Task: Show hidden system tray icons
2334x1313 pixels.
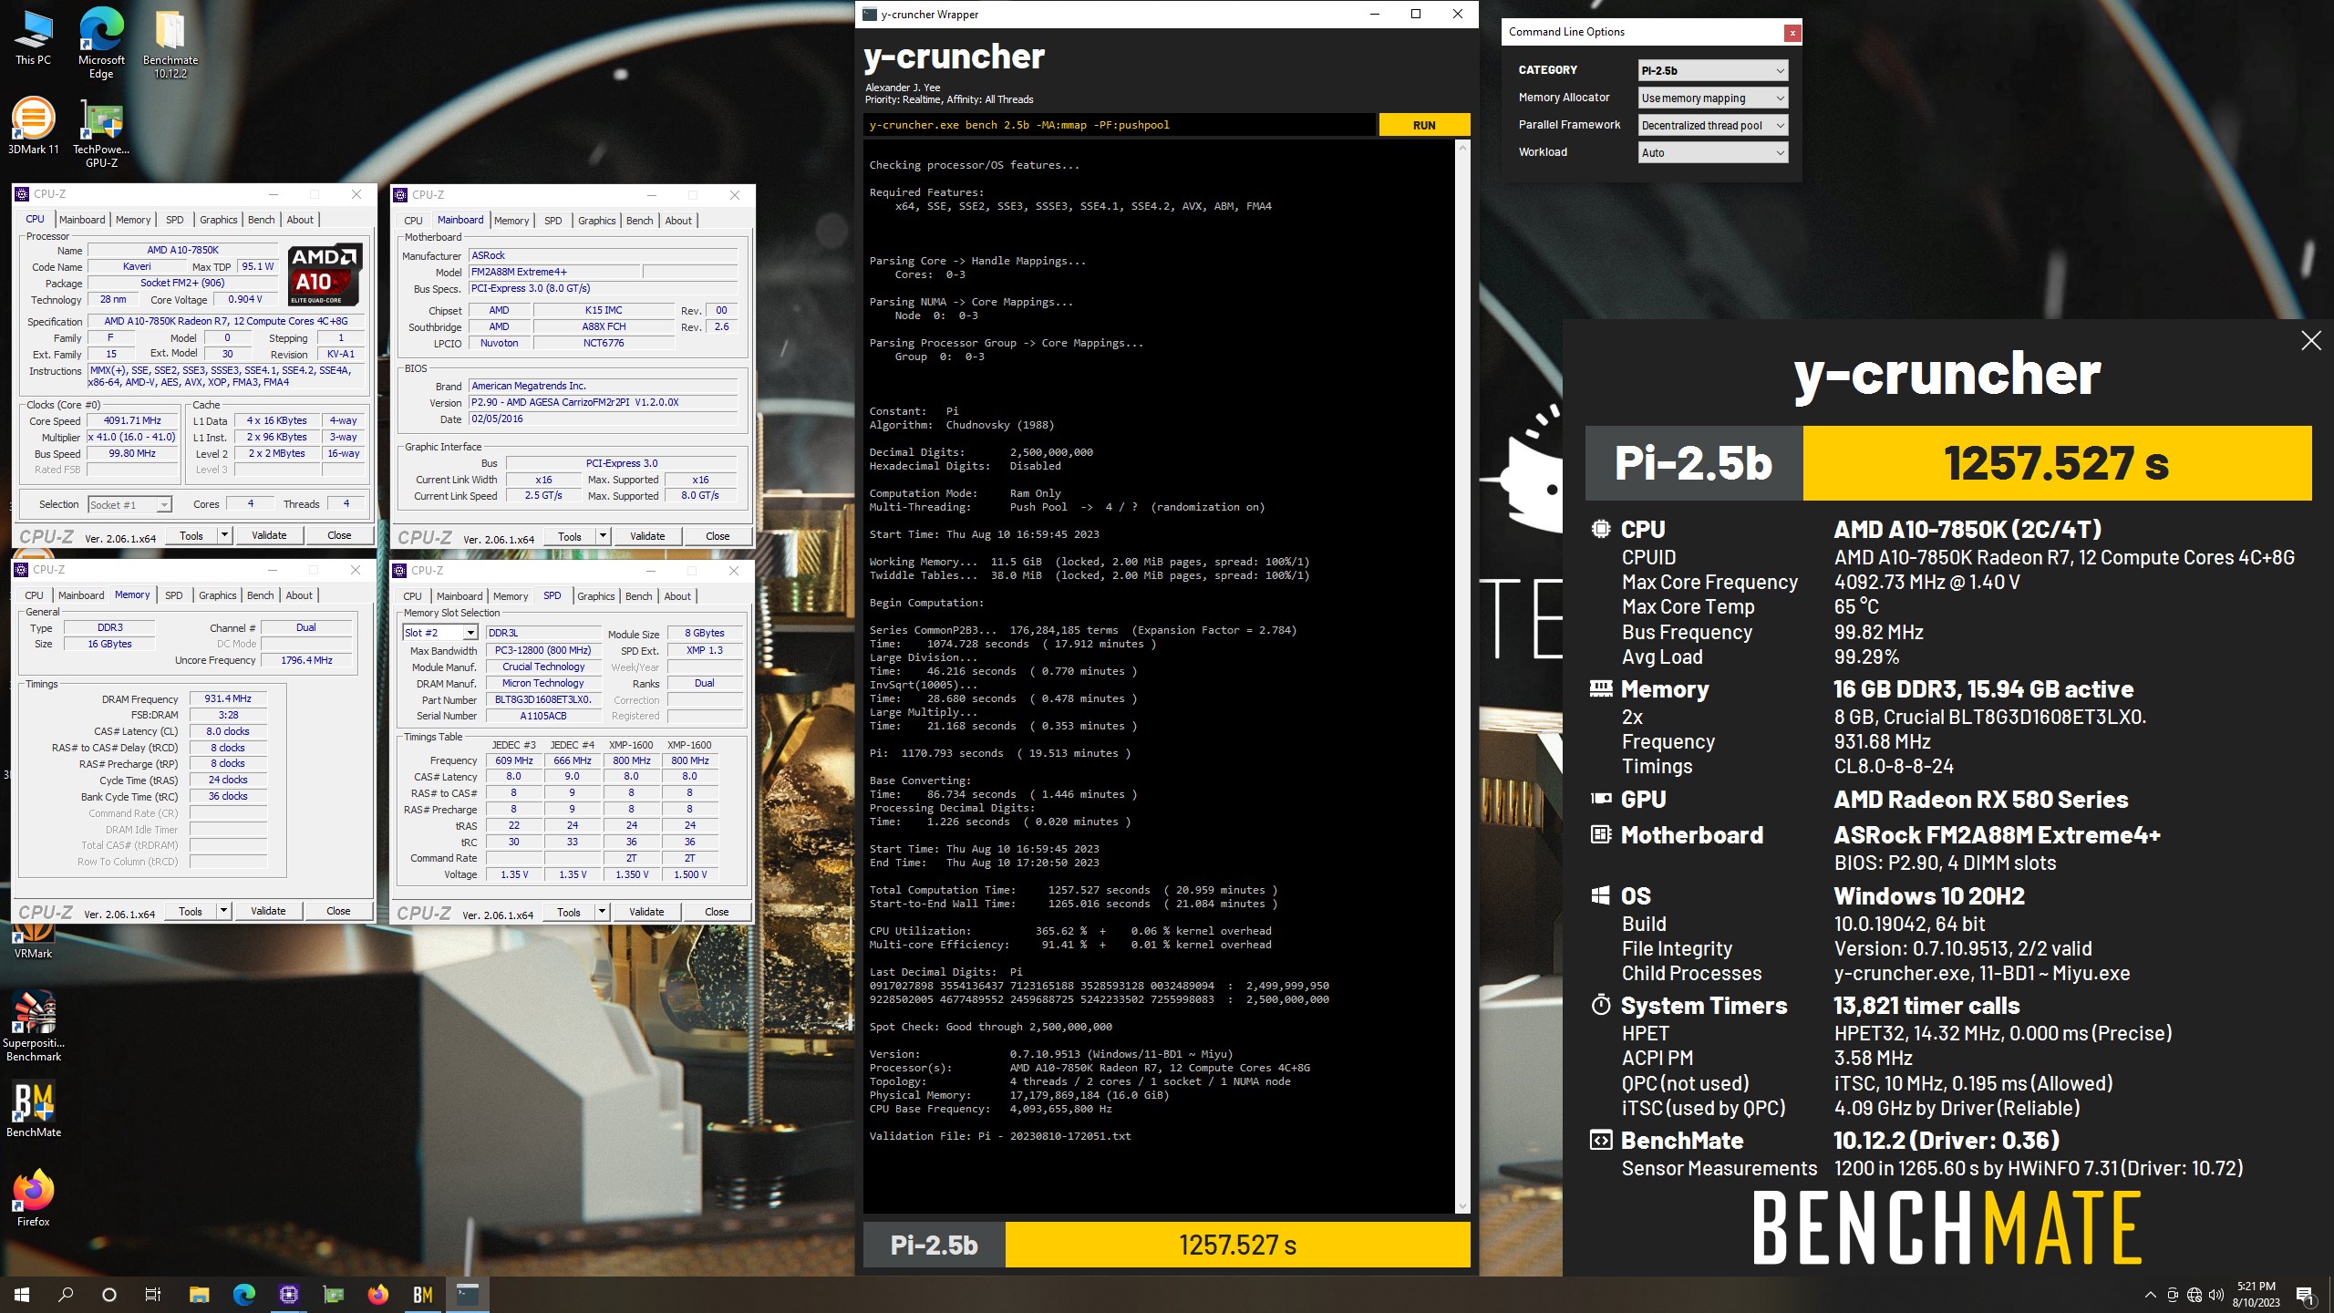Action: [2150, 1295]
